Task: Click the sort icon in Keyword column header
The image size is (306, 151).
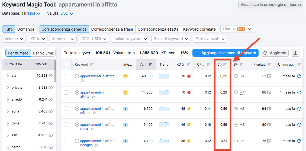Action: [92, 65]
